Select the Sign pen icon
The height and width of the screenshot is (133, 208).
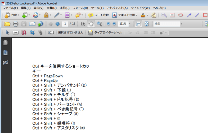click(57, 15)
